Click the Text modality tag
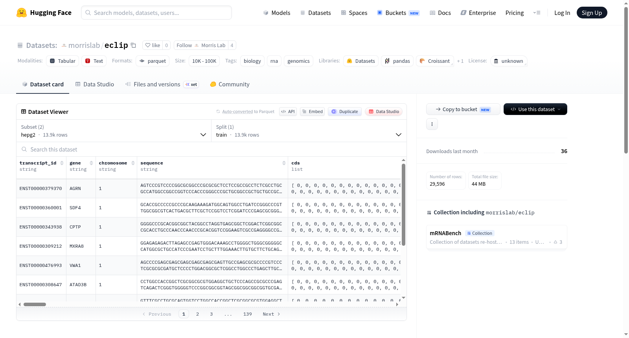The width and height of the screenshot is (629, 338). tap(94, 61)
